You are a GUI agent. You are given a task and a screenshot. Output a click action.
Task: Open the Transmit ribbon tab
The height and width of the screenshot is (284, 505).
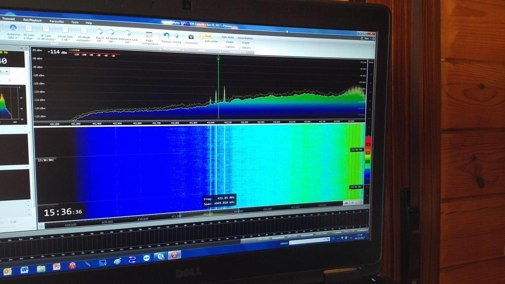click(x=8, y=19)
